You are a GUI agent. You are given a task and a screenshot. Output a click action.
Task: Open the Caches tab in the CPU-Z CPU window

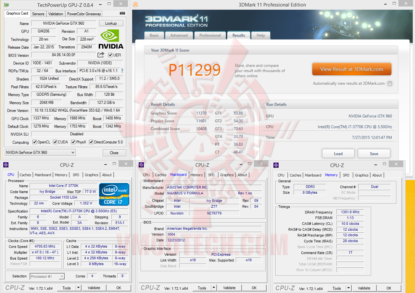point(25,175)
